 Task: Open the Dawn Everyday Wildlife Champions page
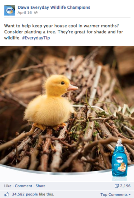pos(54,7)
